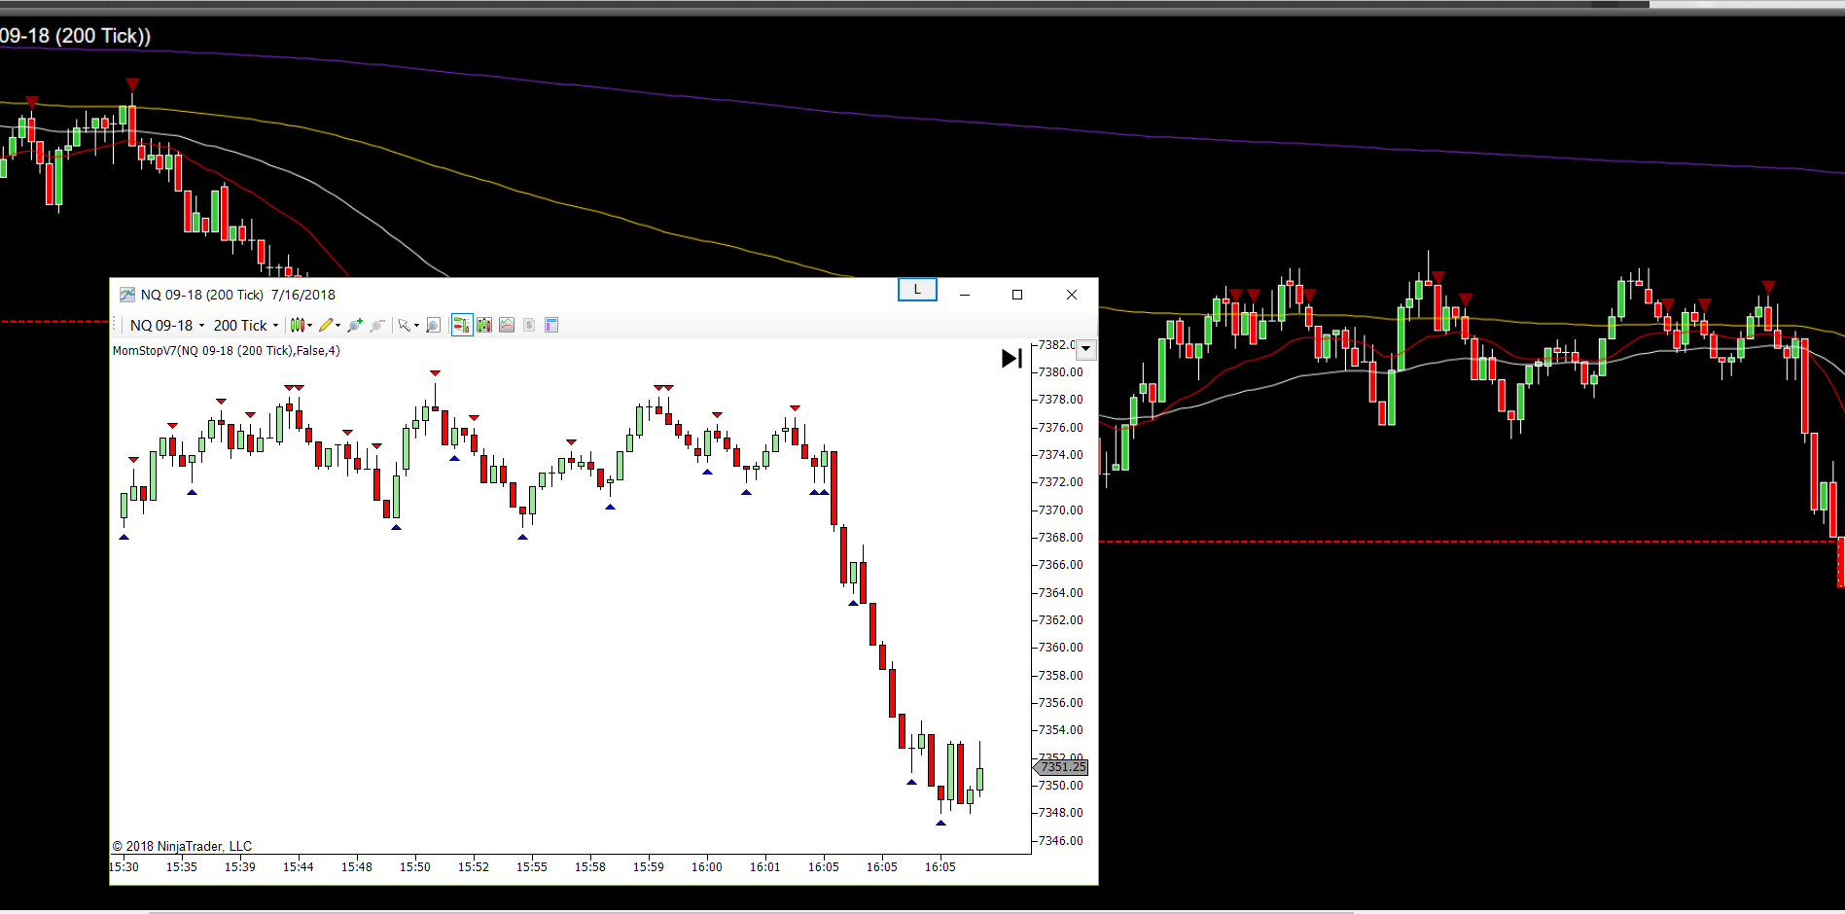Click the greyed zoom out icon

pyautogui.click(x=377, y=325)
